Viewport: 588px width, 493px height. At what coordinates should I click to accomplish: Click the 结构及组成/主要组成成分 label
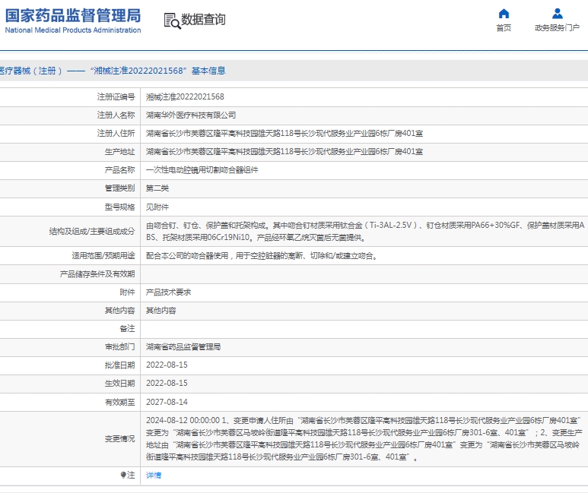pyautogui.click(x=92, y=231)
